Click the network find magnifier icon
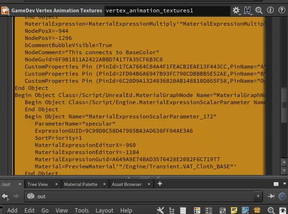Image resolution: width=288 pixels, height=214 pixels. (271, 210)
